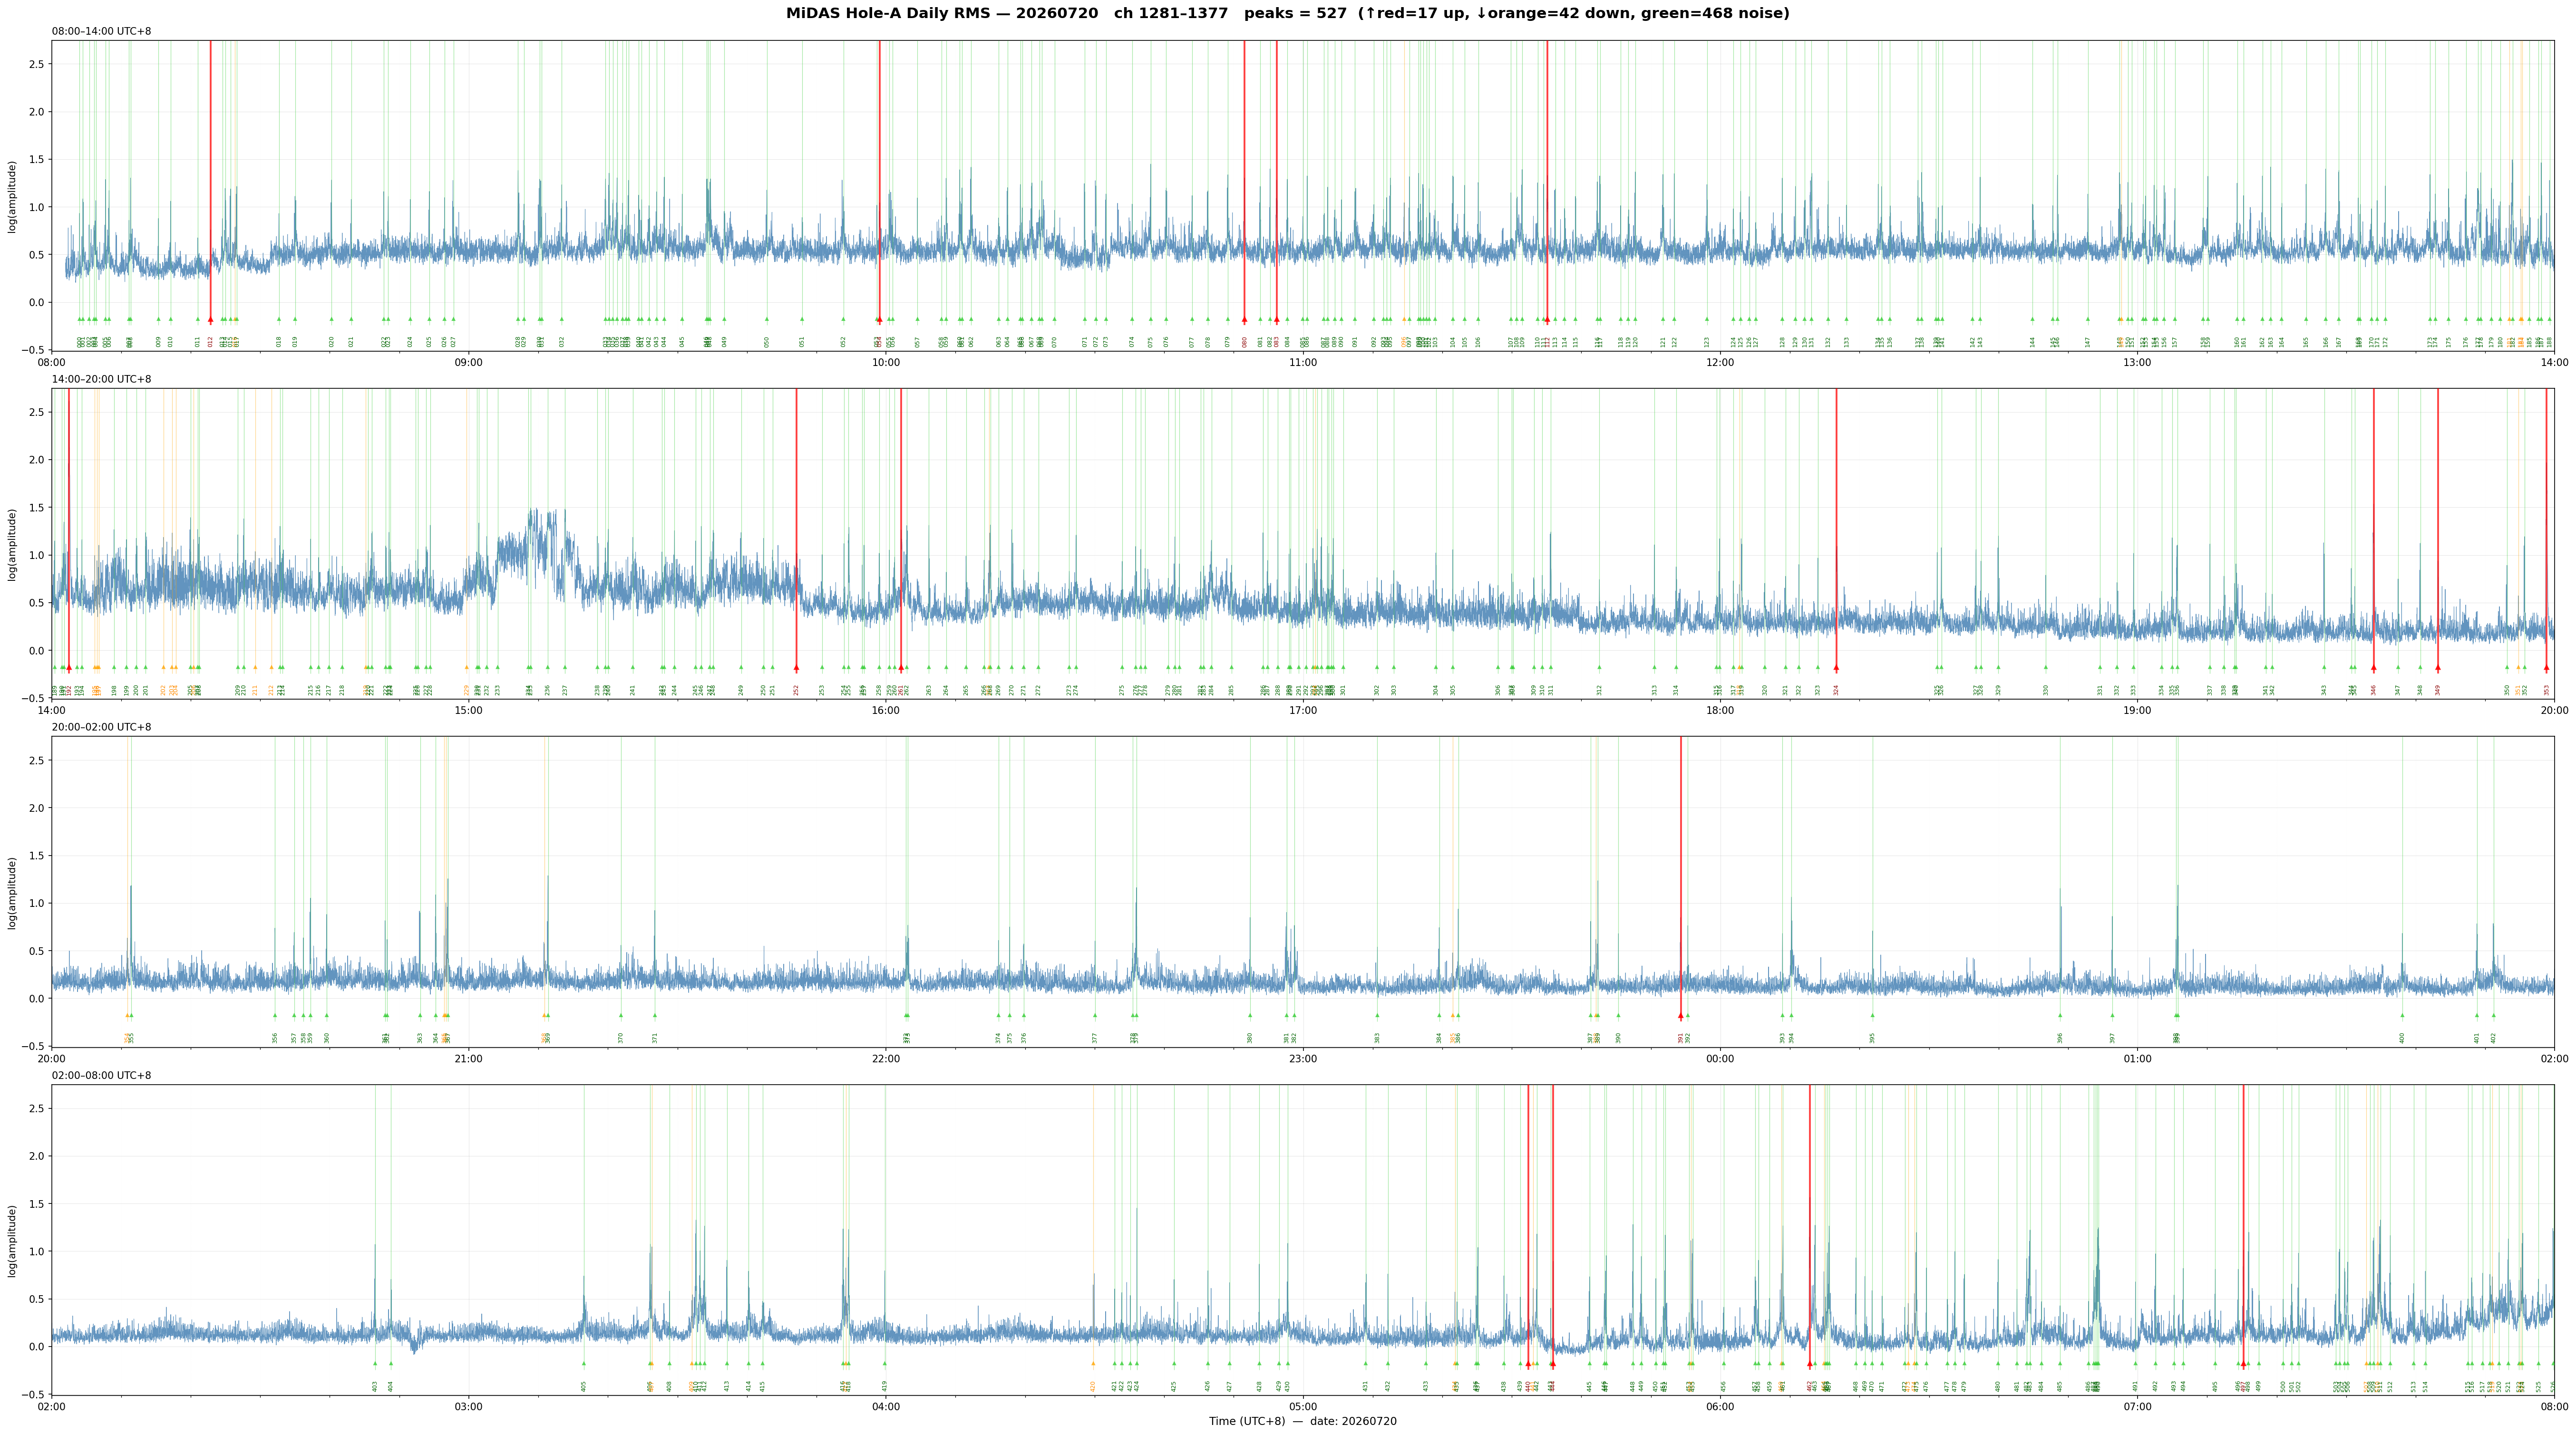This screenshot has width=2576, height=1434.
Task: Click the 2.0 y-tick in the 20:00–02:00 panel
Action: coord(37,808)
